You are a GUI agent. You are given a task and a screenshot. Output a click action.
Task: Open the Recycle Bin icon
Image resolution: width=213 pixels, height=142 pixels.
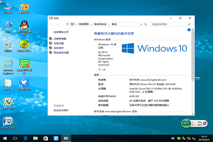pyautogui.click(x=8, y=46)
